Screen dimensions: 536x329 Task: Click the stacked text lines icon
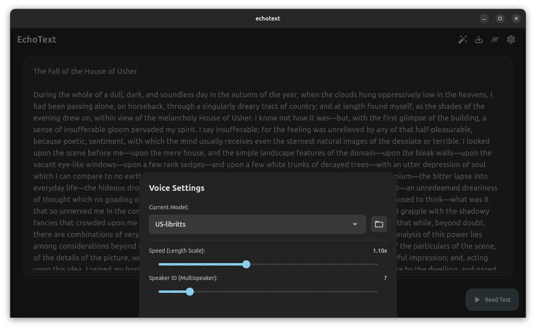tap(495, 39)
